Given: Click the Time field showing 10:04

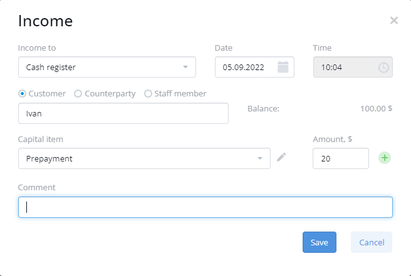Looking at the screenshot, I should click(x=353, y=67).
